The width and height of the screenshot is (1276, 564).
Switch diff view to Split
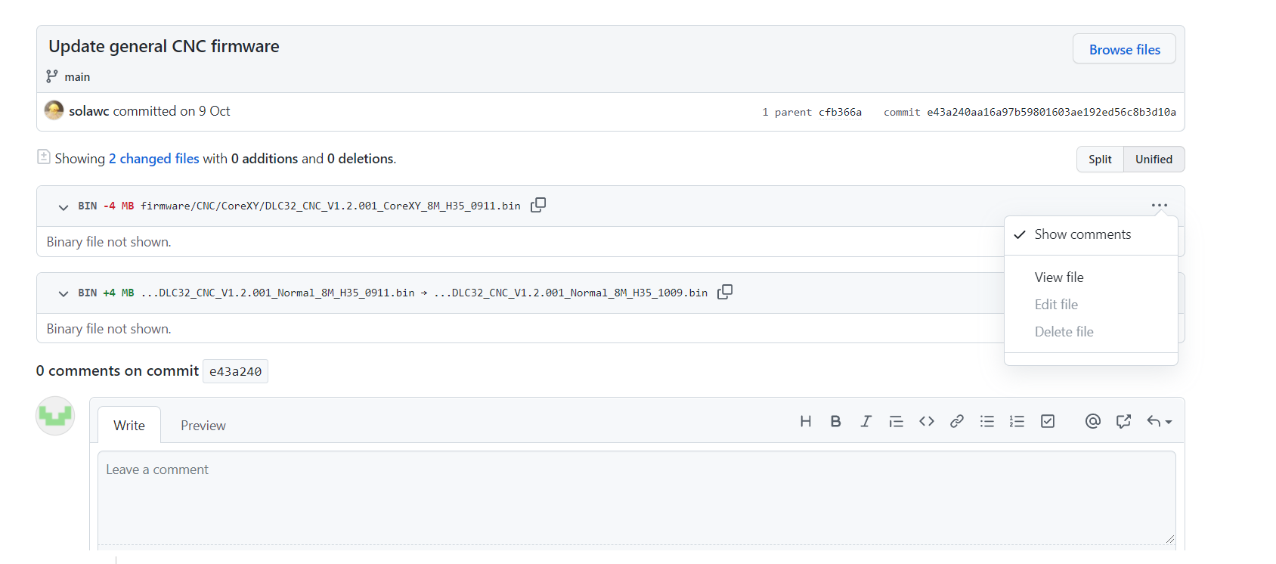(x=1100, y=160)
